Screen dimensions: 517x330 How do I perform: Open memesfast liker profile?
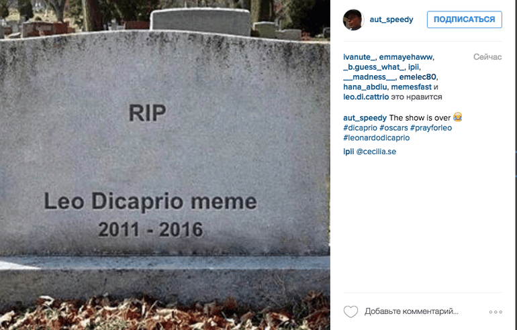[411, 87]
